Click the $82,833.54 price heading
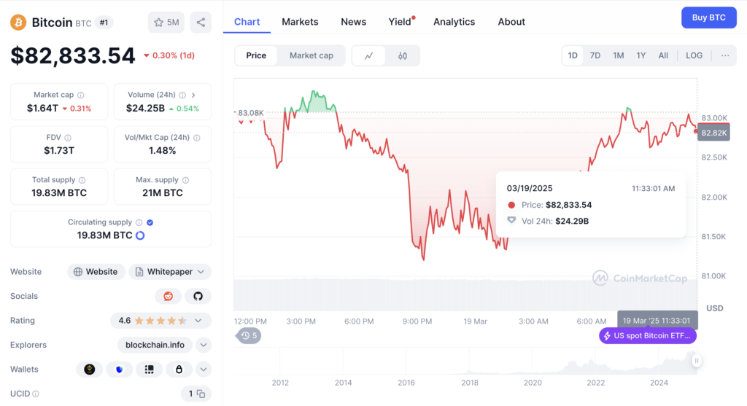The image size is (747, 406). (73, 55)
